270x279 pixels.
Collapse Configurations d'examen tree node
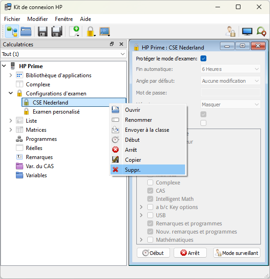pos(10,93)
